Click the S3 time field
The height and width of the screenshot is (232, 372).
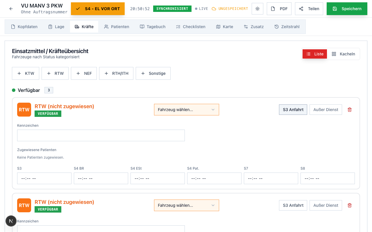click(44, 178)
